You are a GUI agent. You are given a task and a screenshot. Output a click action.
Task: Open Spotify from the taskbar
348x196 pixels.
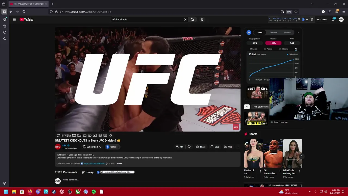[x=94, y=192]
